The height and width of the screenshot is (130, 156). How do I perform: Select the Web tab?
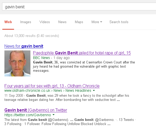pos(8,22)
